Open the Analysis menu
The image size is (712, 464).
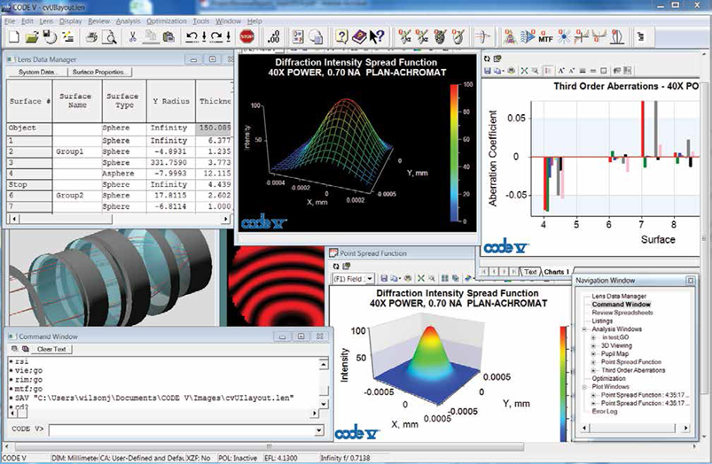[128, 21]
